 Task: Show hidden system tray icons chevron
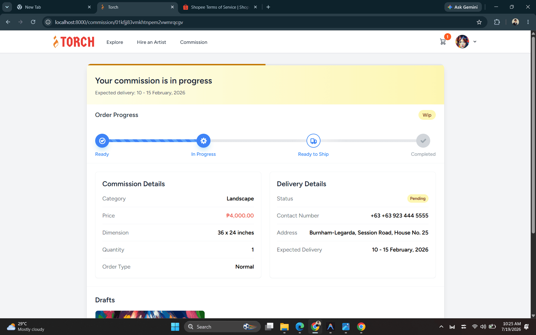click(x=441, y=327)
